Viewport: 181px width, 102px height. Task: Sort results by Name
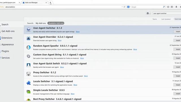pos(155,19)
